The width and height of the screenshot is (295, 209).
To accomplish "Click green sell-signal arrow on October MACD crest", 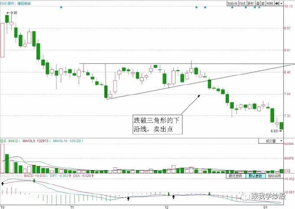I will [x=34, y=181].
